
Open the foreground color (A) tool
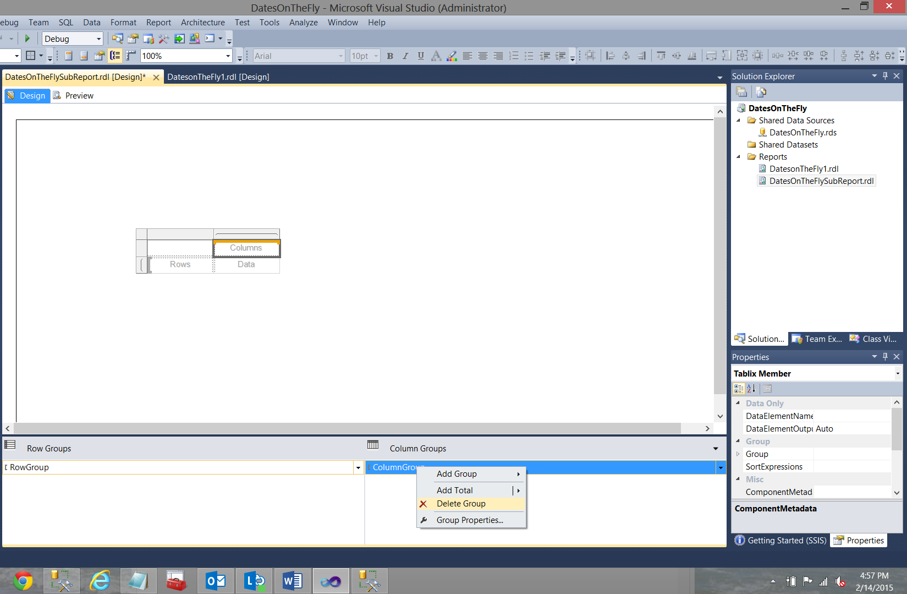436,56
